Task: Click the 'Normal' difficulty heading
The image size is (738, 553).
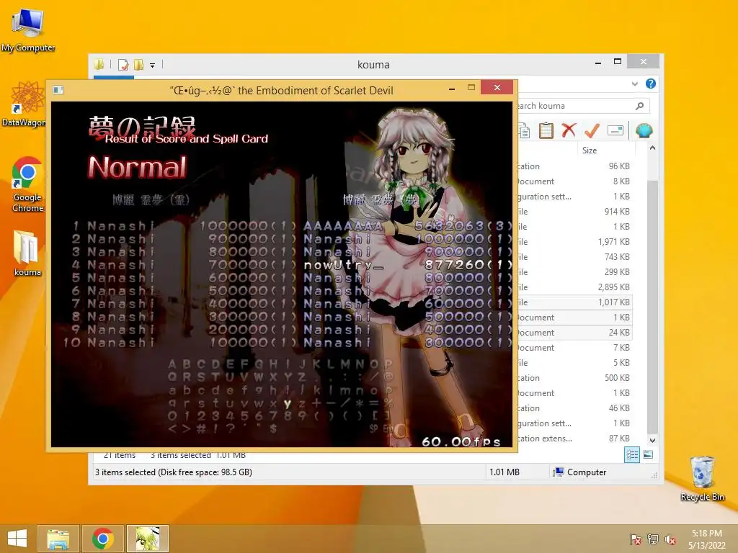Action: [x=138, y=167]
